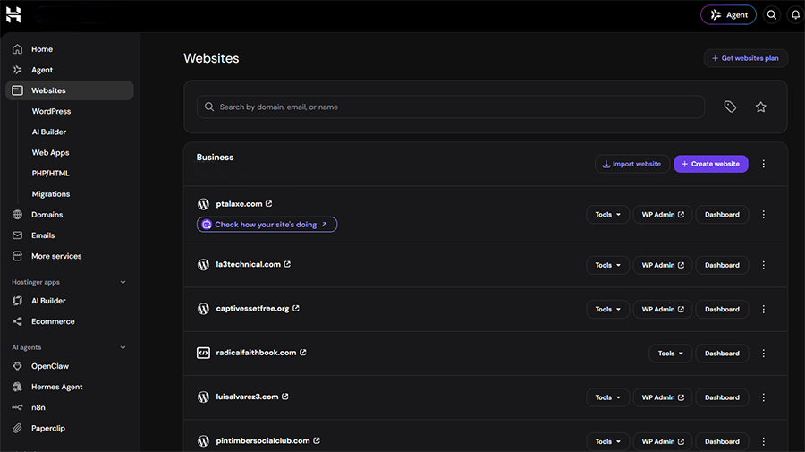Open more options for ptalaxe.com
The image size is (805, 452).
click(764, 215)
